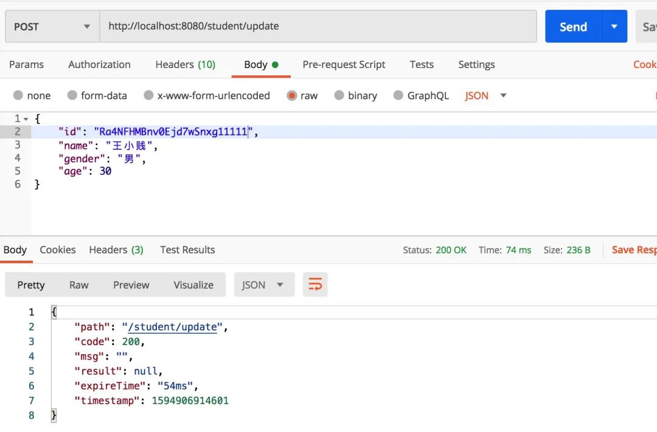Switch response view to Raw
Screen dimensions: 657x432
78,284
